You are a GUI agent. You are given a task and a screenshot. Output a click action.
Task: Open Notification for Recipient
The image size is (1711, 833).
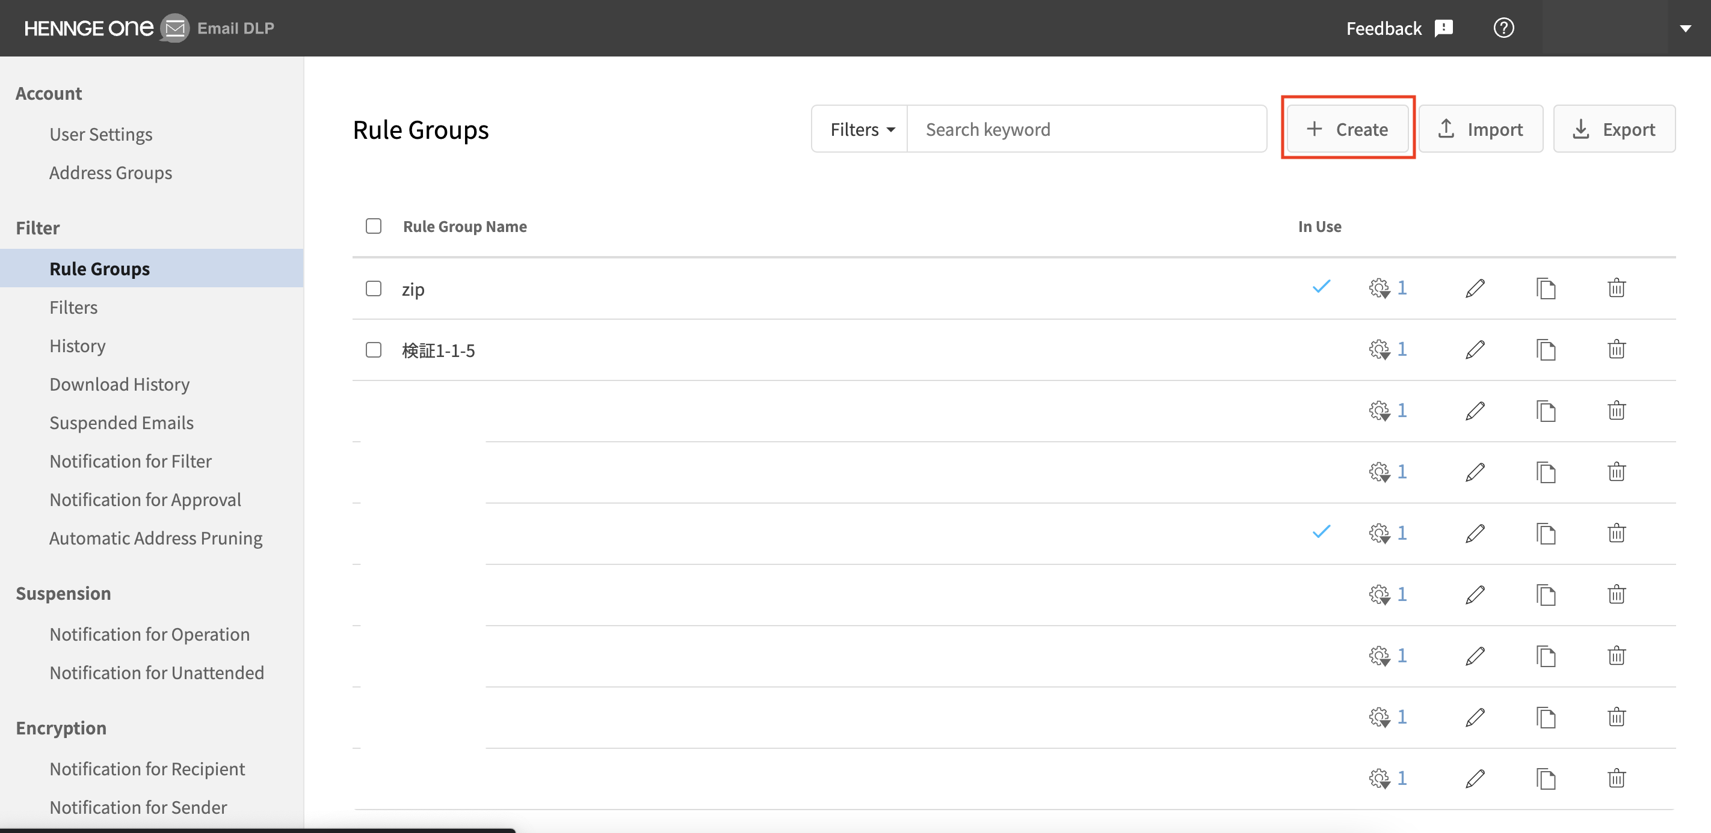coord(147,769)
